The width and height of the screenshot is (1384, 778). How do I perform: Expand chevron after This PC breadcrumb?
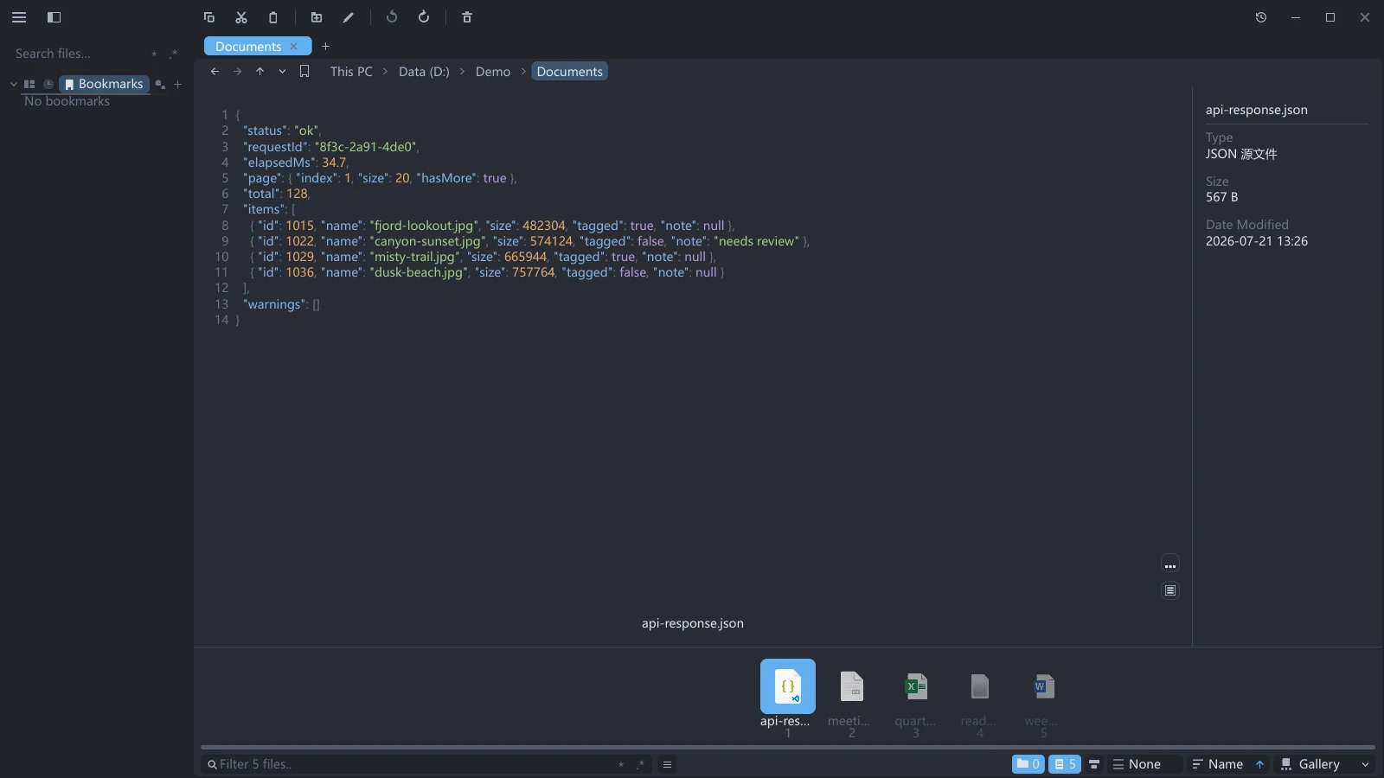[386, 72]
